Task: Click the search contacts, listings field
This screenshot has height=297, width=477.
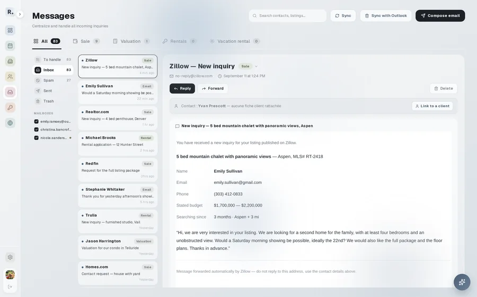Action: [287, 16]
